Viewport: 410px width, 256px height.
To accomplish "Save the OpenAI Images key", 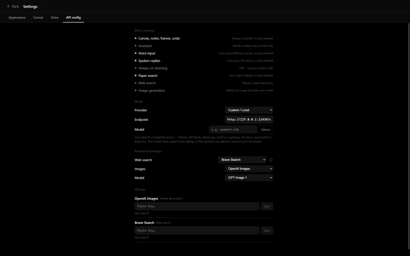I will click(x=267, y=206).
